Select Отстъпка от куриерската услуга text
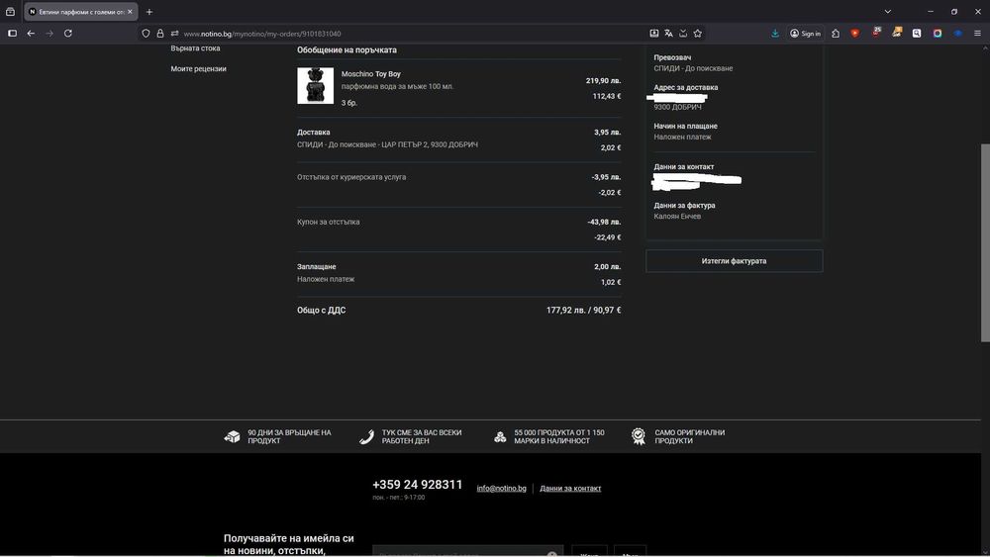This screenshot has width=990, height=557. pyautogui.click(x=351, y=177)
